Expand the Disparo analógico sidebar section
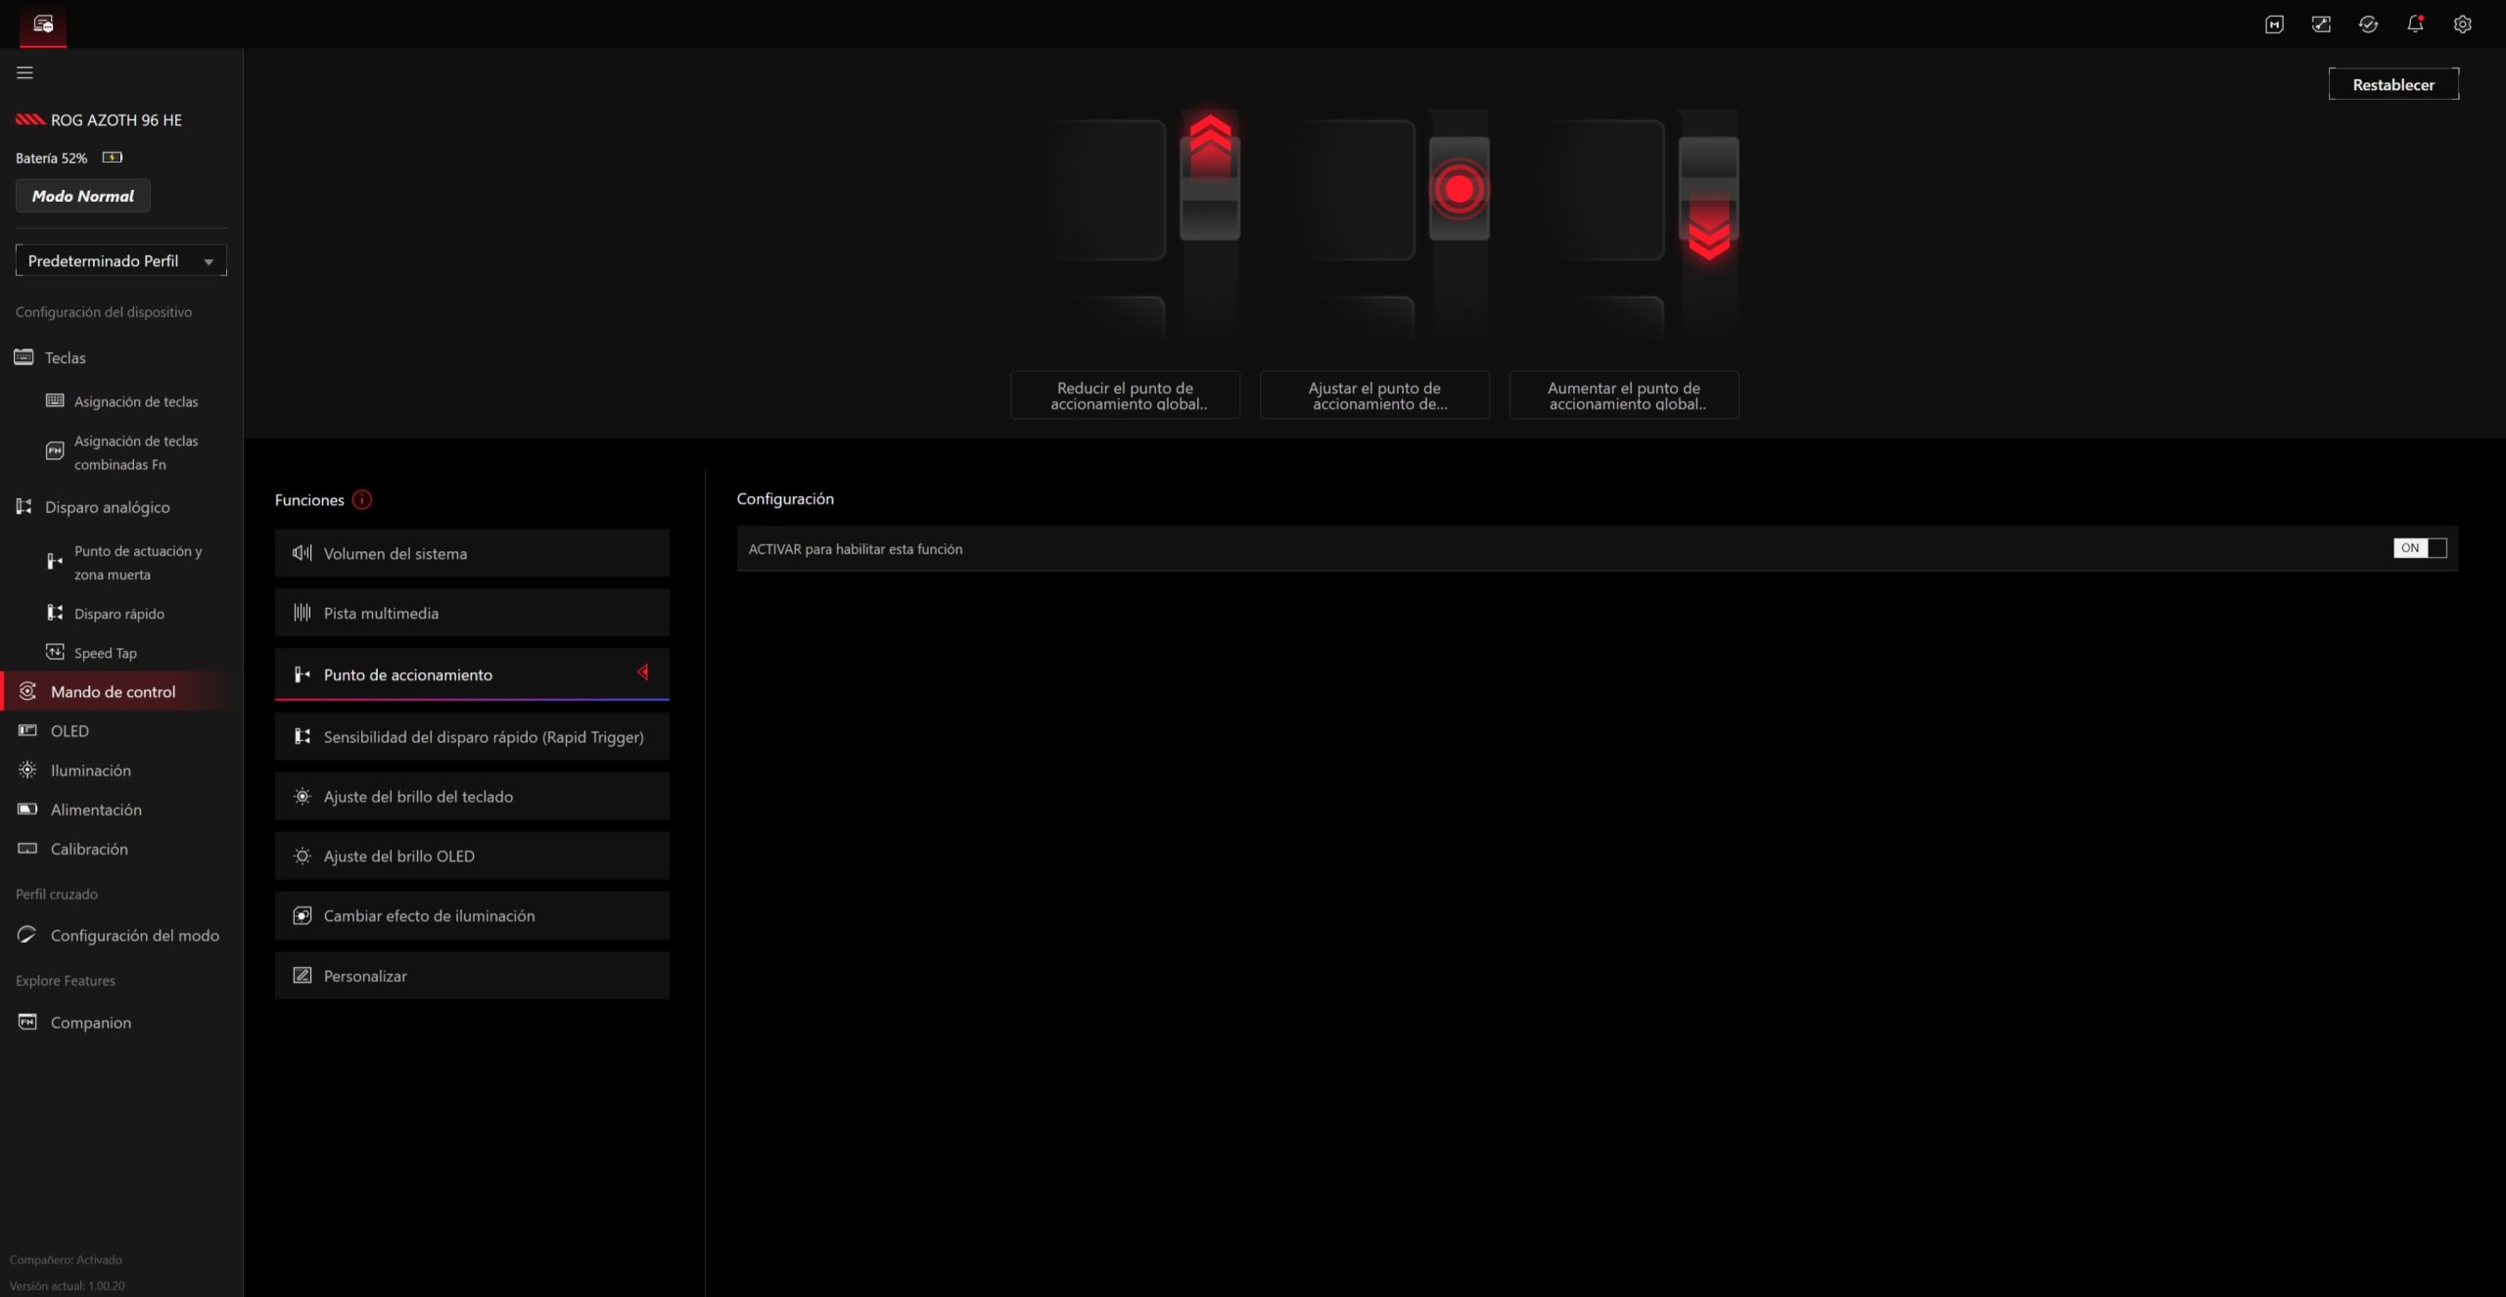2506x1297 pixels. click(107, 507)
